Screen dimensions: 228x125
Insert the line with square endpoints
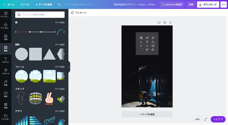(35, 32)
